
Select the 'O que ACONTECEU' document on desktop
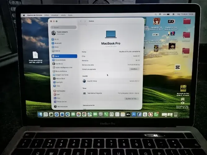click(35, 55)
